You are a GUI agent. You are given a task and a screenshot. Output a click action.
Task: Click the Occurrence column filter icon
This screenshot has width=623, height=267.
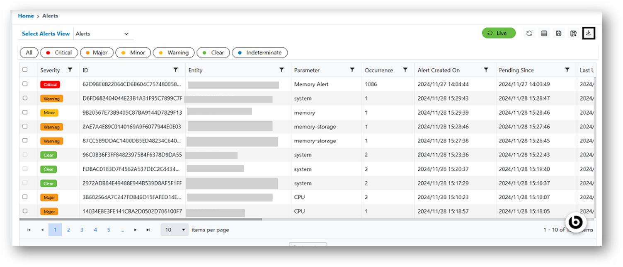pyautogui.click(x=405, y=70)
